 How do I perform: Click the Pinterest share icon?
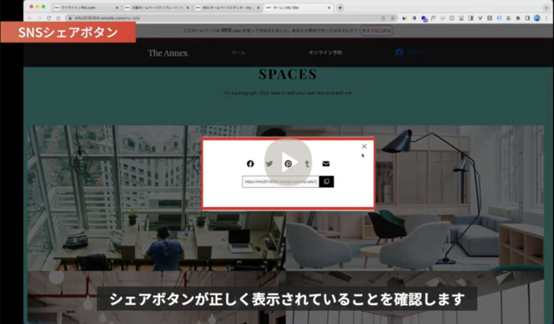[288, 164]
